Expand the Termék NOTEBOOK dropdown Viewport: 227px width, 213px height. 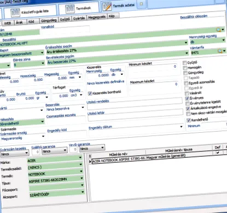pos(82,171)
